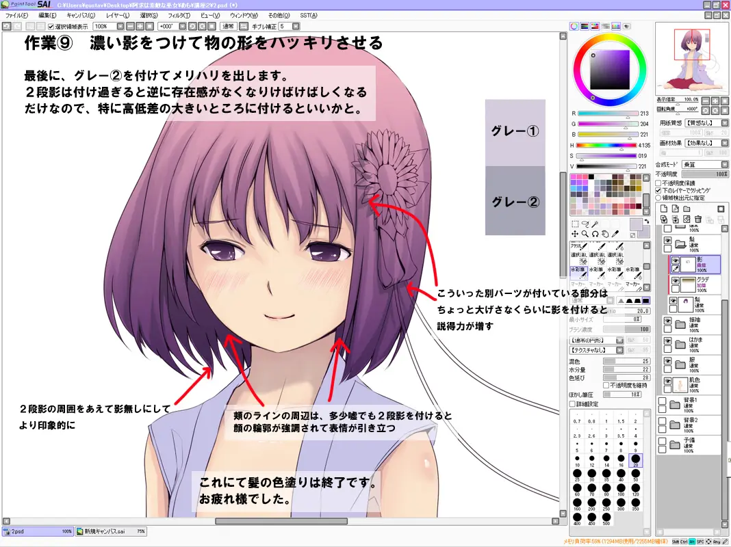This screenshot has height=547, width=731.
Task: Open the 画材効果 effect dropdown
Action: click(x=706, y=143)
